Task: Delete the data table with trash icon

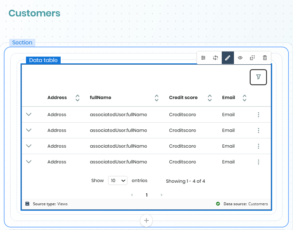Action: [265, 58]
